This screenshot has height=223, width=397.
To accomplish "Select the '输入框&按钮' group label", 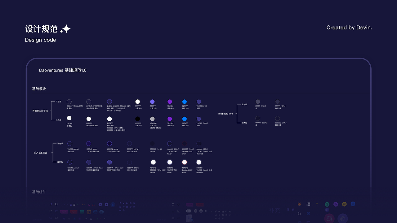I will click(41, 153).
